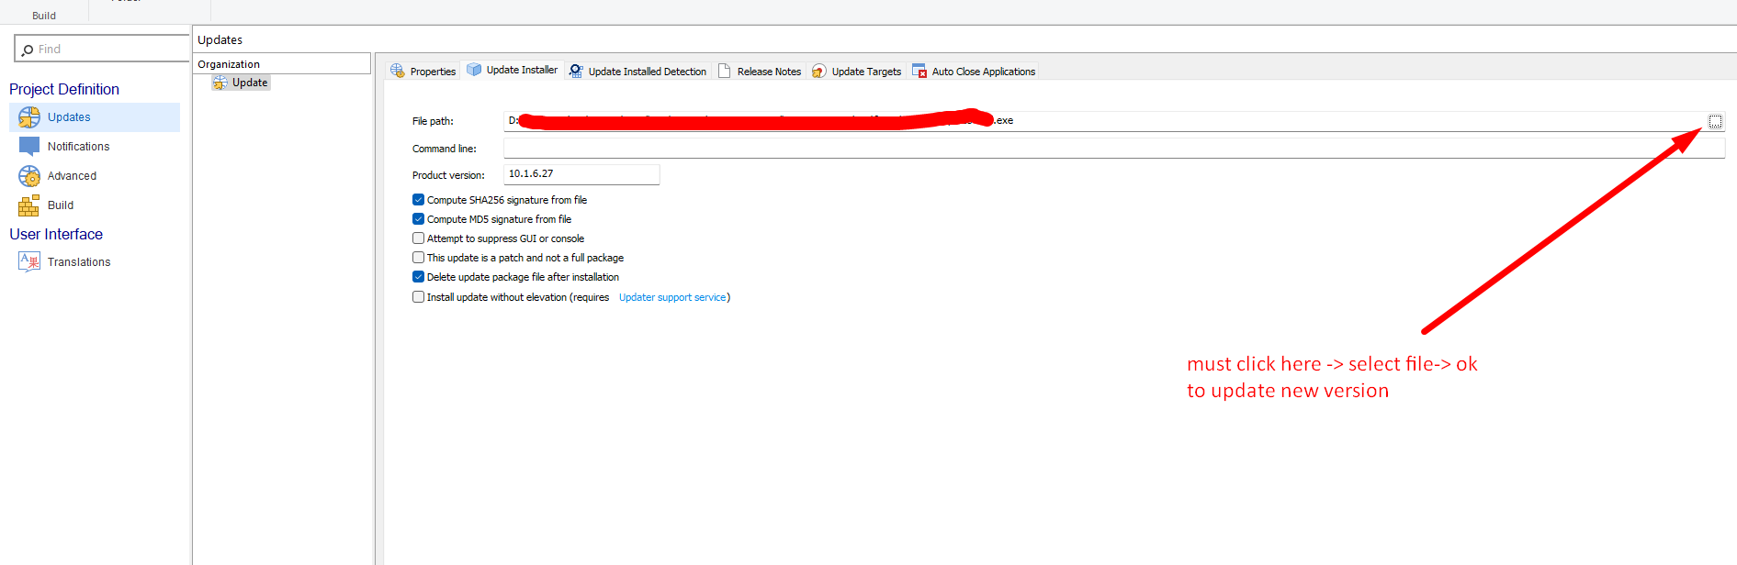The height and width of the screenshot is (565, 1737).
Task: Uncheck Compute SHA256 signature from file
Action: pyautogui.click(x=419, y=200)
